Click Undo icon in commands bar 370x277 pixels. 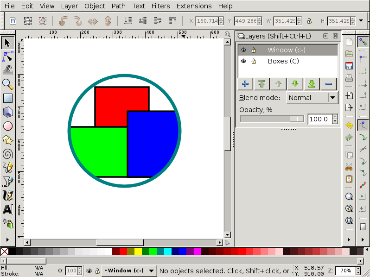click(x=349, y=125)
